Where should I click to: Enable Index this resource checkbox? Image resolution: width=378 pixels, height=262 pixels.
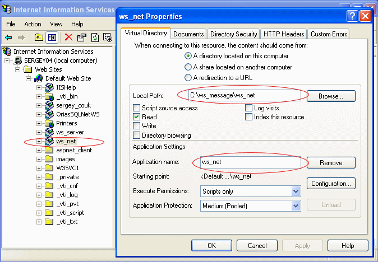pos(248,117)
